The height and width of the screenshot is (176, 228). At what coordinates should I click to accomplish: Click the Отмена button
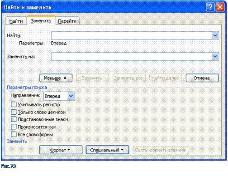202,78
